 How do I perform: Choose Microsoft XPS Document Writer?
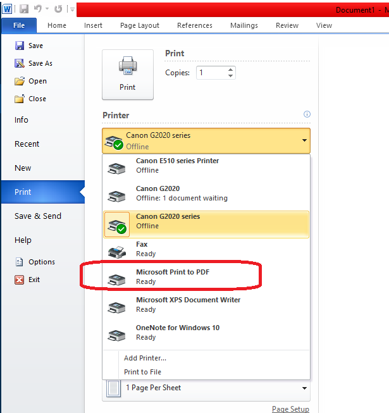click(206, 304)
